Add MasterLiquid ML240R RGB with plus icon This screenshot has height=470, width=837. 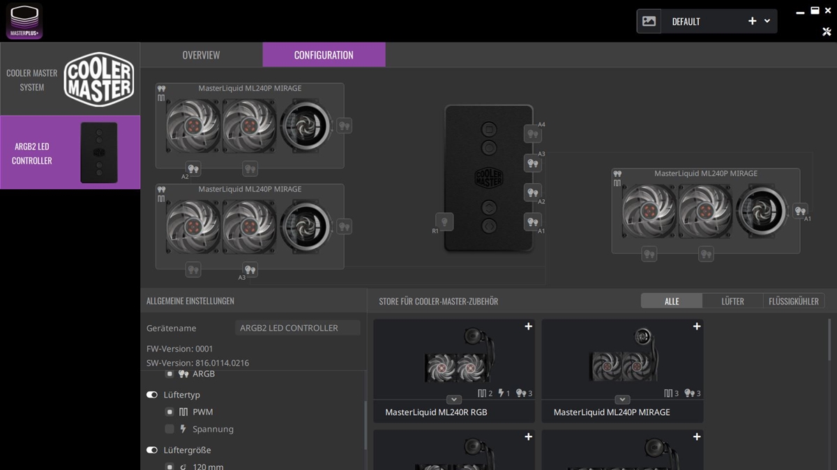528,327
